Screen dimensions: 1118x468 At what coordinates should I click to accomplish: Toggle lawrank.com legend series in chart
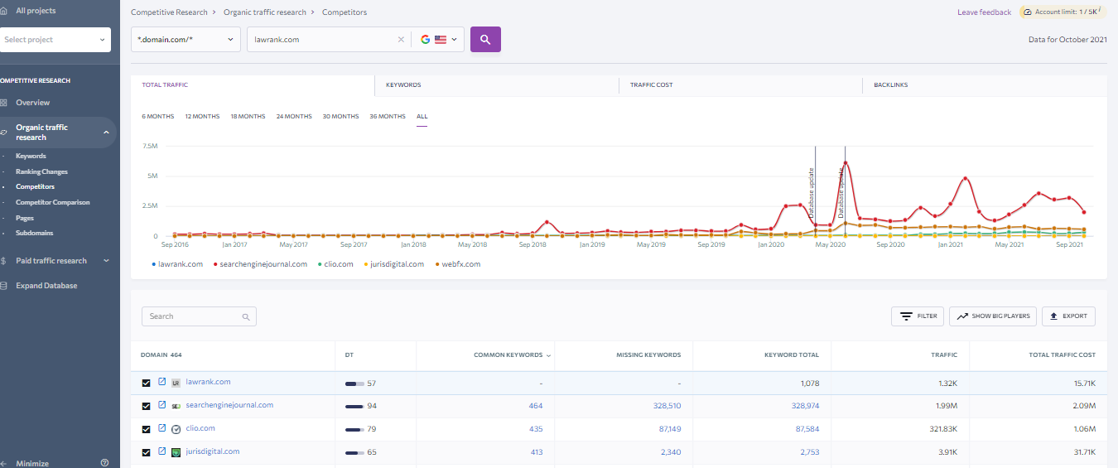pos(178,264)
